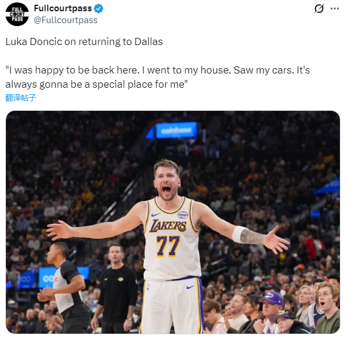The image size is (347, 339).
Task: Click the 翻译帖子 translate post link
Action: 21,98
